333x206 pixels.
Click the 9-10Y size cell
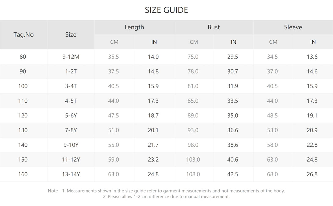point(71,145)
